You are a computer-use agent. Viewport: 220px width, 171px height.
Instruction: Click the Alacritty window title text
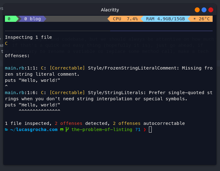(110, 10)
